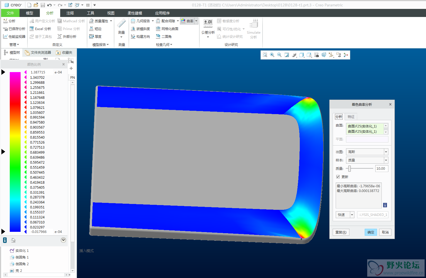Click the 确定 OK button
This screenshot has height=278, width=426.
(x=371, y=232)
